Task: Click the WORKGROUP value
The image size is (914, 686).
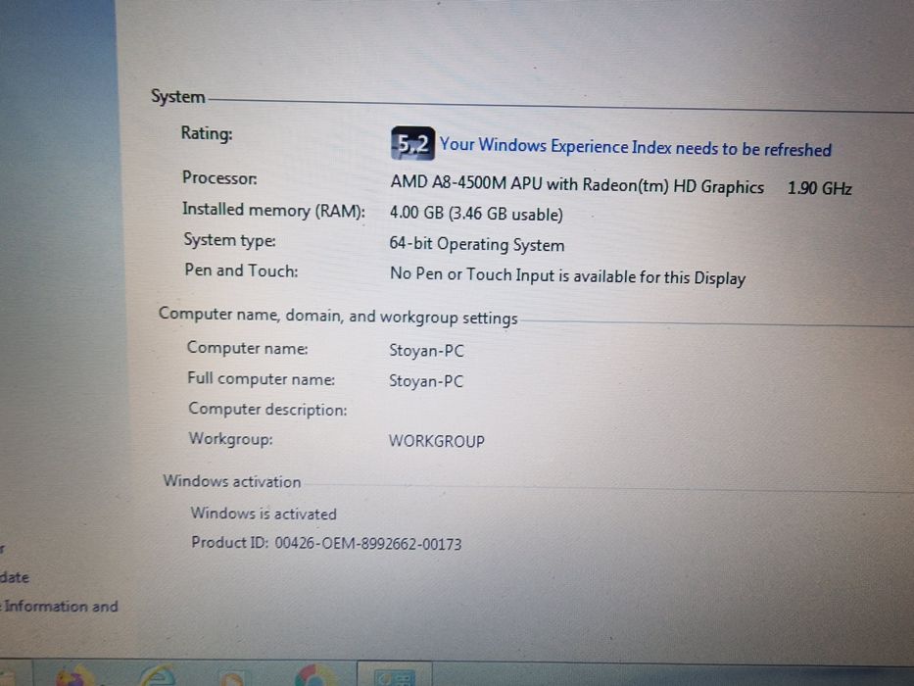Action: click(x=437, y=441)
